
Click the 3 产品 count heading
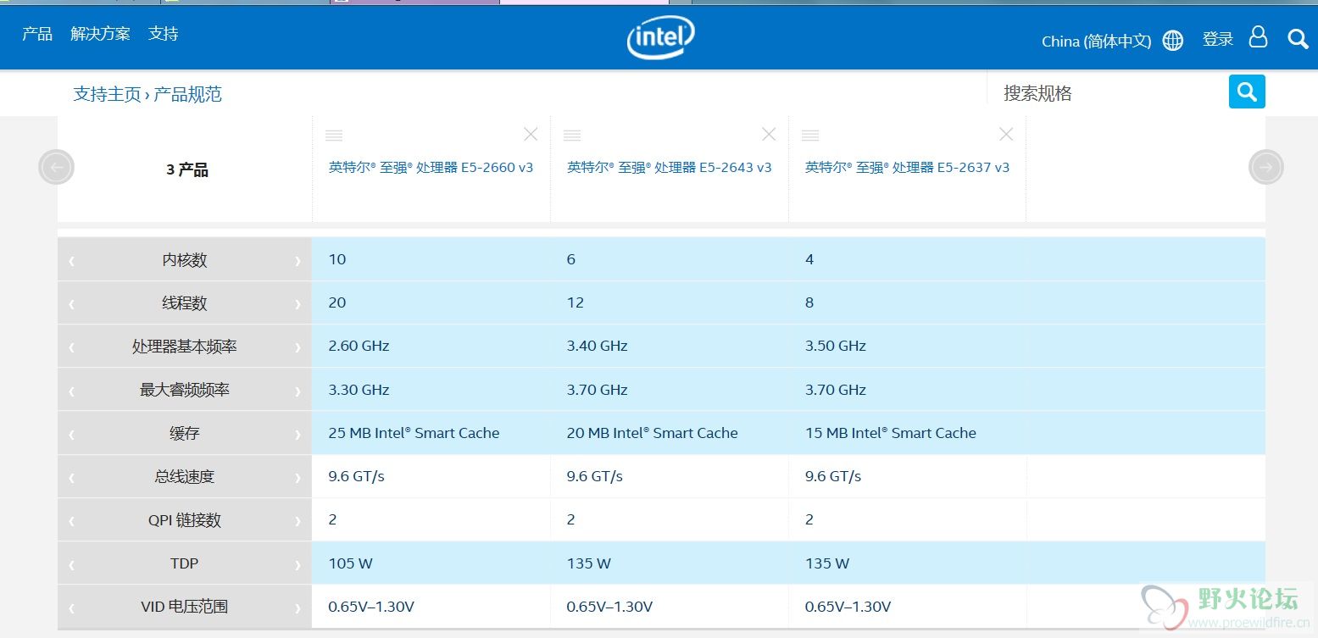187,170
